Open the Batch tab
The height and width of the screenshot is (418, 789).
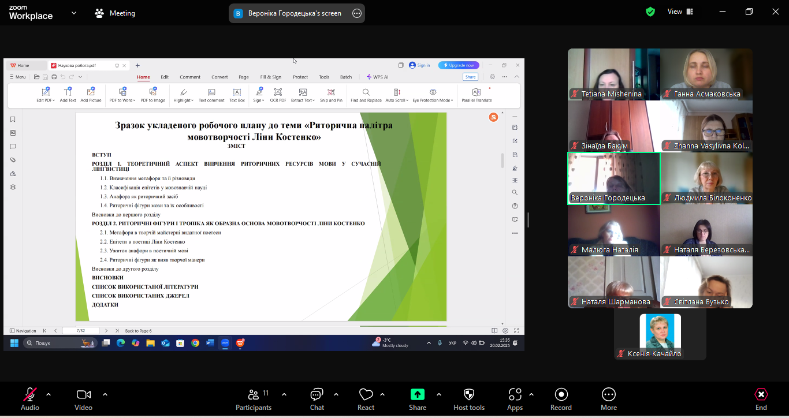(x=346, y=77)
